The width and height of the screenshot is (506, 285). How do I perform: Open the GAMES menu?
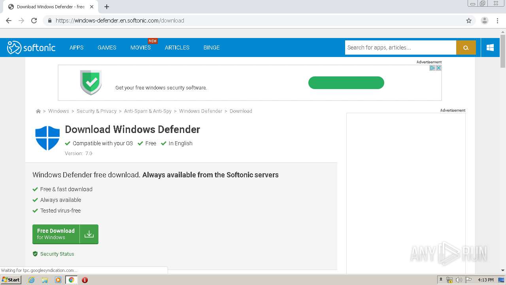coord(107,47)
